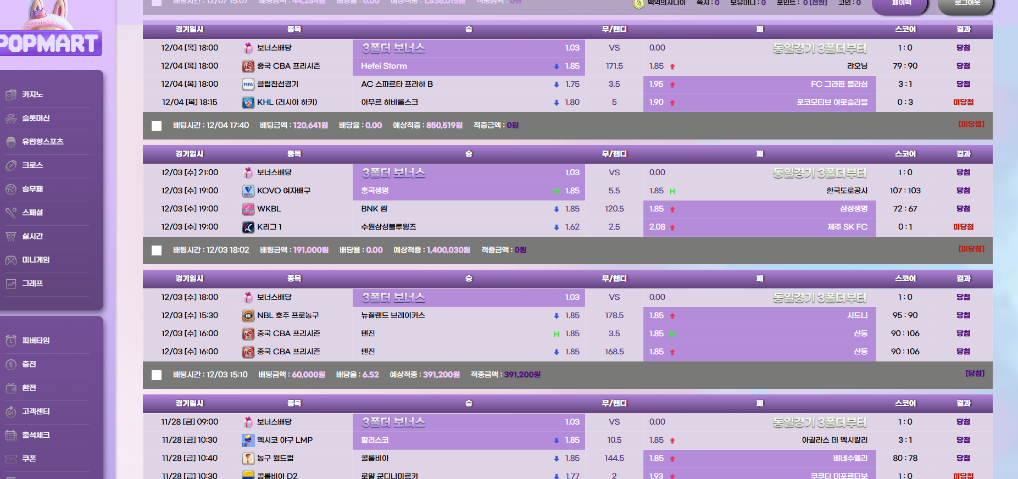1018x479 pixels.
Task: Click the 피버타임 alarm clock icon
Action: point(11,341)
